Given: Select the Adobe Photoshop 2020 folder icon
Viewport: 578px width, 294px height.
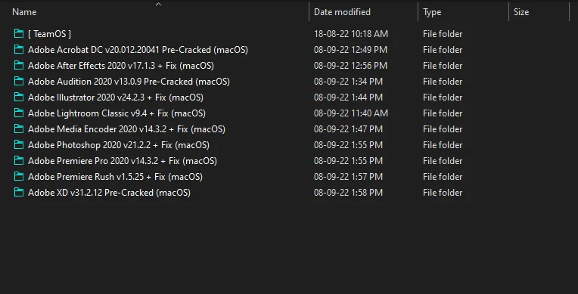Looking at the screenshot, I should (18, 144).
